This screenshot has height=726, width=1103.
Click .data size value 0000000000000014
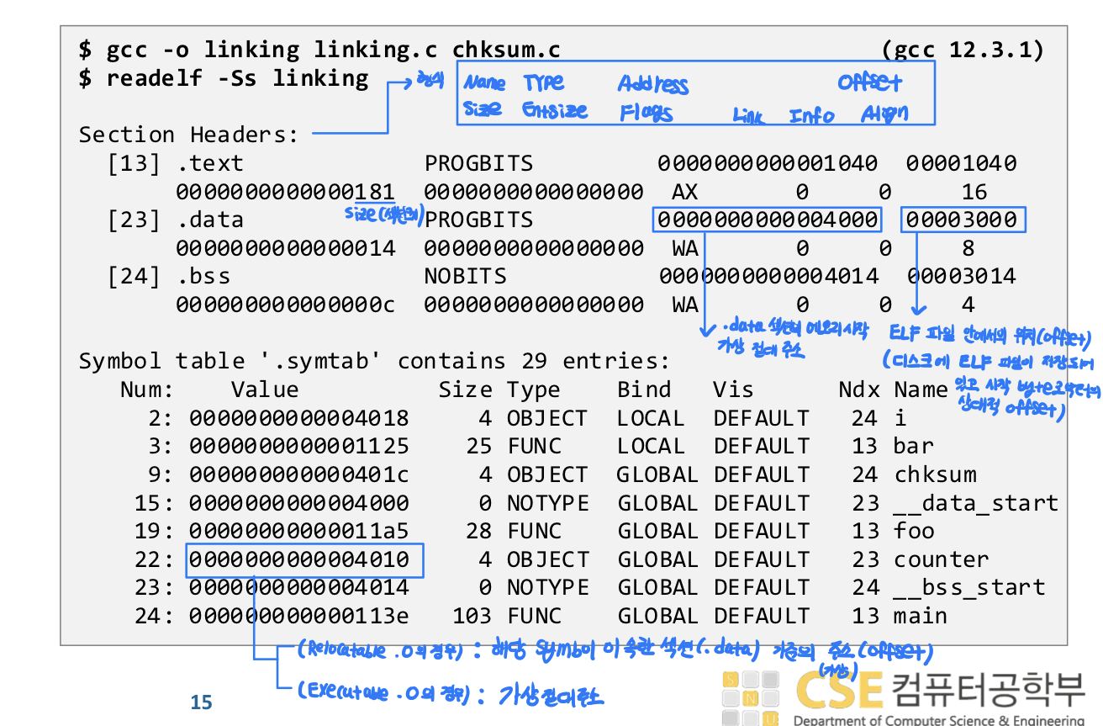pos(286,248)
